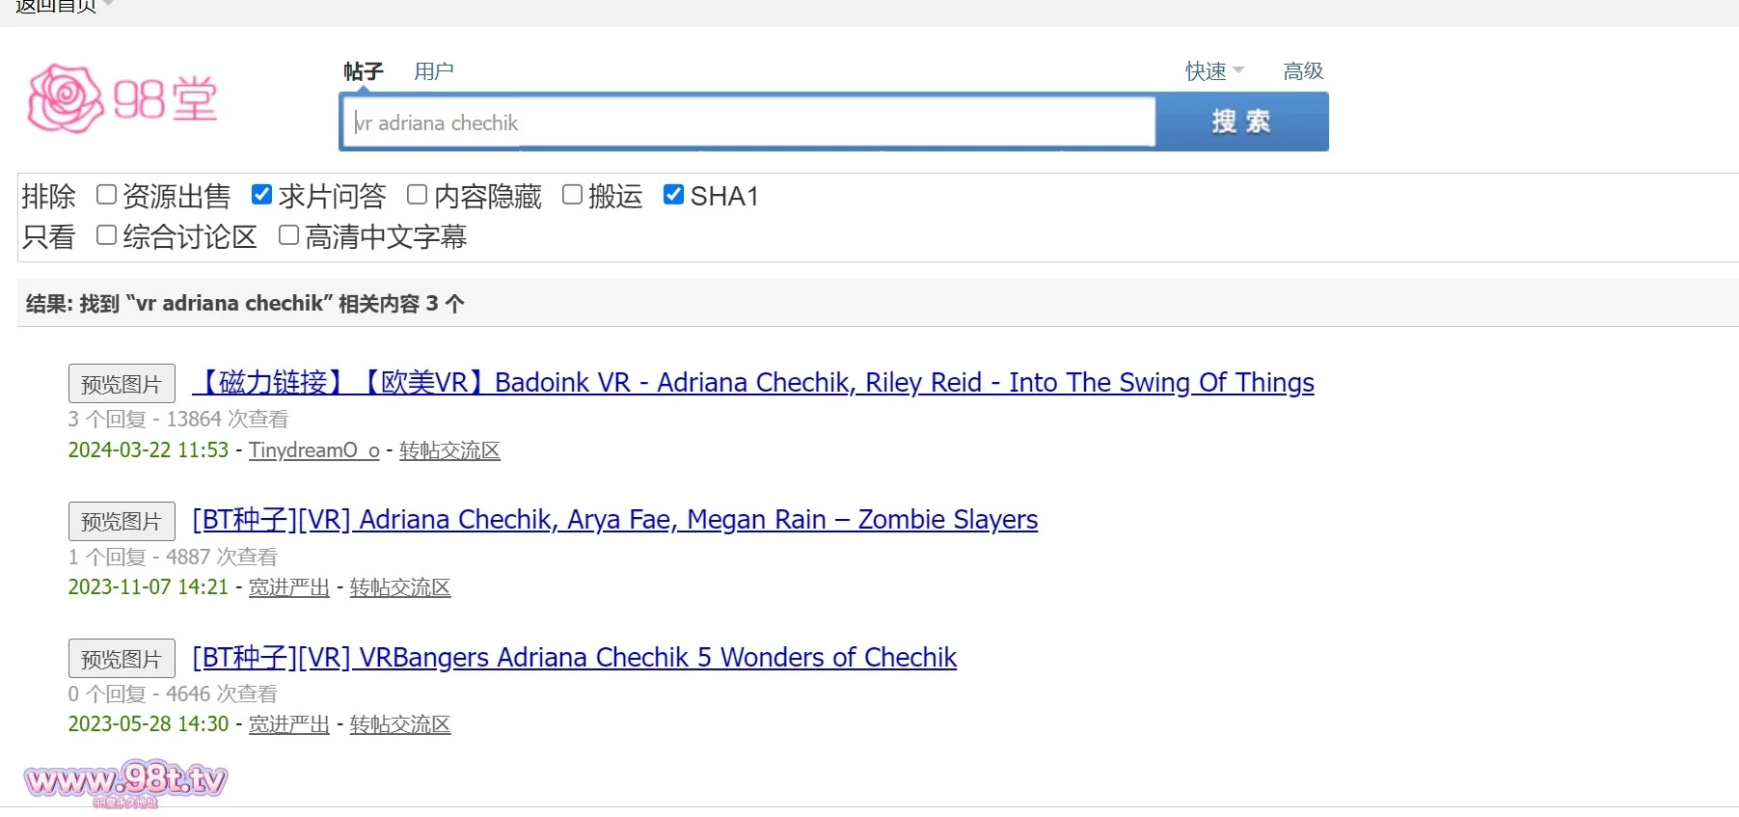Click the www.98t.tv watermark logo
Screen dimensions: 1739x817
tap(125, 781)
